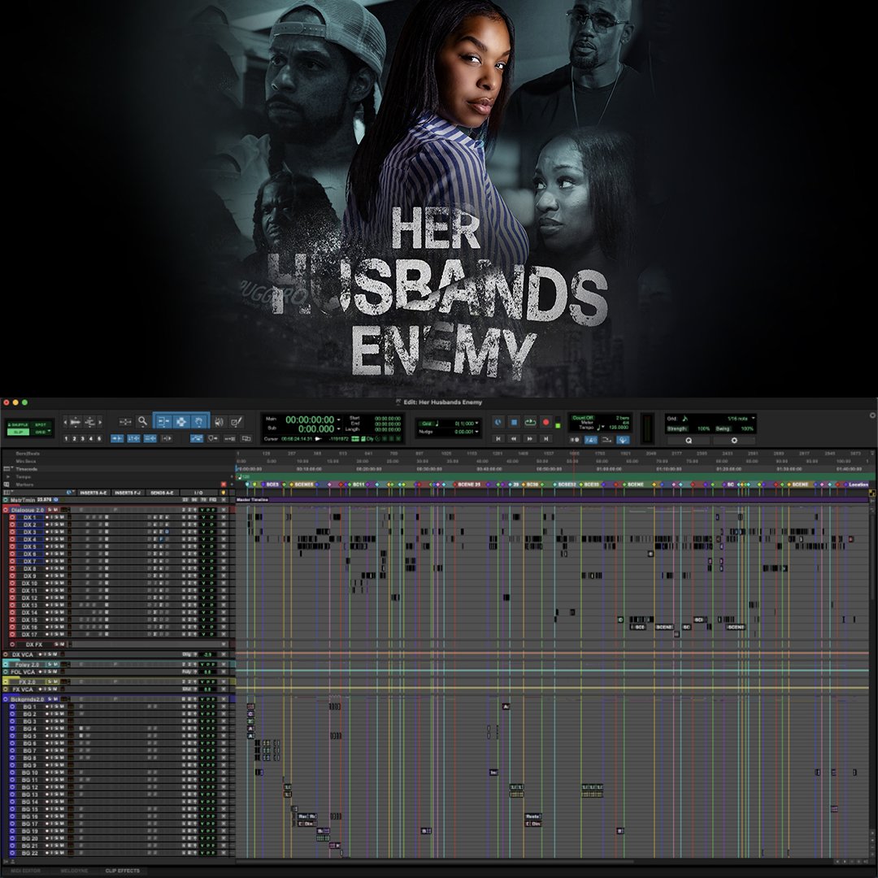Screen dimensions: 878x878
Task: Mute the DX 1 track
Action: point(63,517)
